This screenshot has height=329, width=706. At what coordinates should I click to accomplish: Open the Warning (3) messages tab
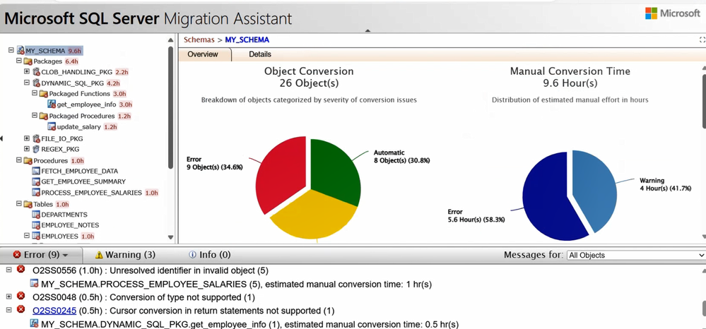pyautogui.click(x=126, y=255)
